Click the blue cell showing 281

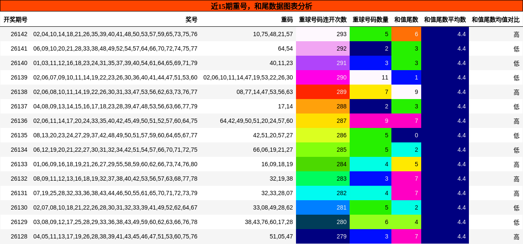click(x=323, y=207)
